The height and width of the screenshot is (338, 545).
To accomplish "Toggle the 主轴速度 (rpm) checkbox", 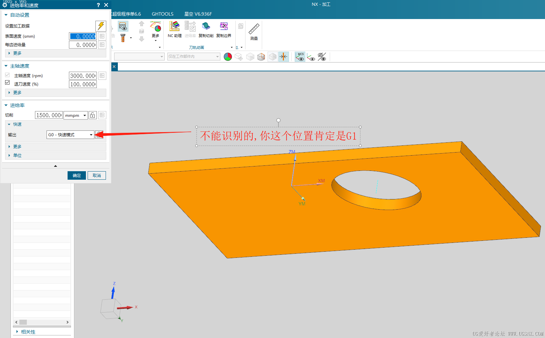I will tap(7, 75).
